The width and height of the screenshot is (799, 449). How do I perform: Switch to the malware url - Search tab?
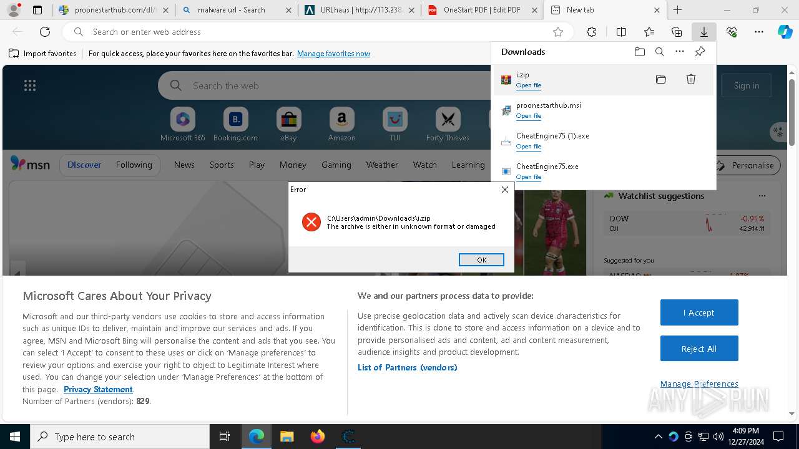[x=236, y=10]
